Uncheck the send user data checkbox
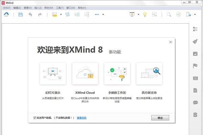This screenshot has width=203, height=135. [35, 118]
